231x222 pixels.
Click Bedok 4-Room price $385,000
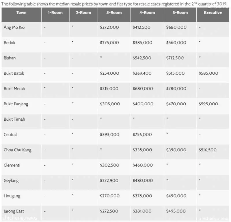tap(142, 43)
